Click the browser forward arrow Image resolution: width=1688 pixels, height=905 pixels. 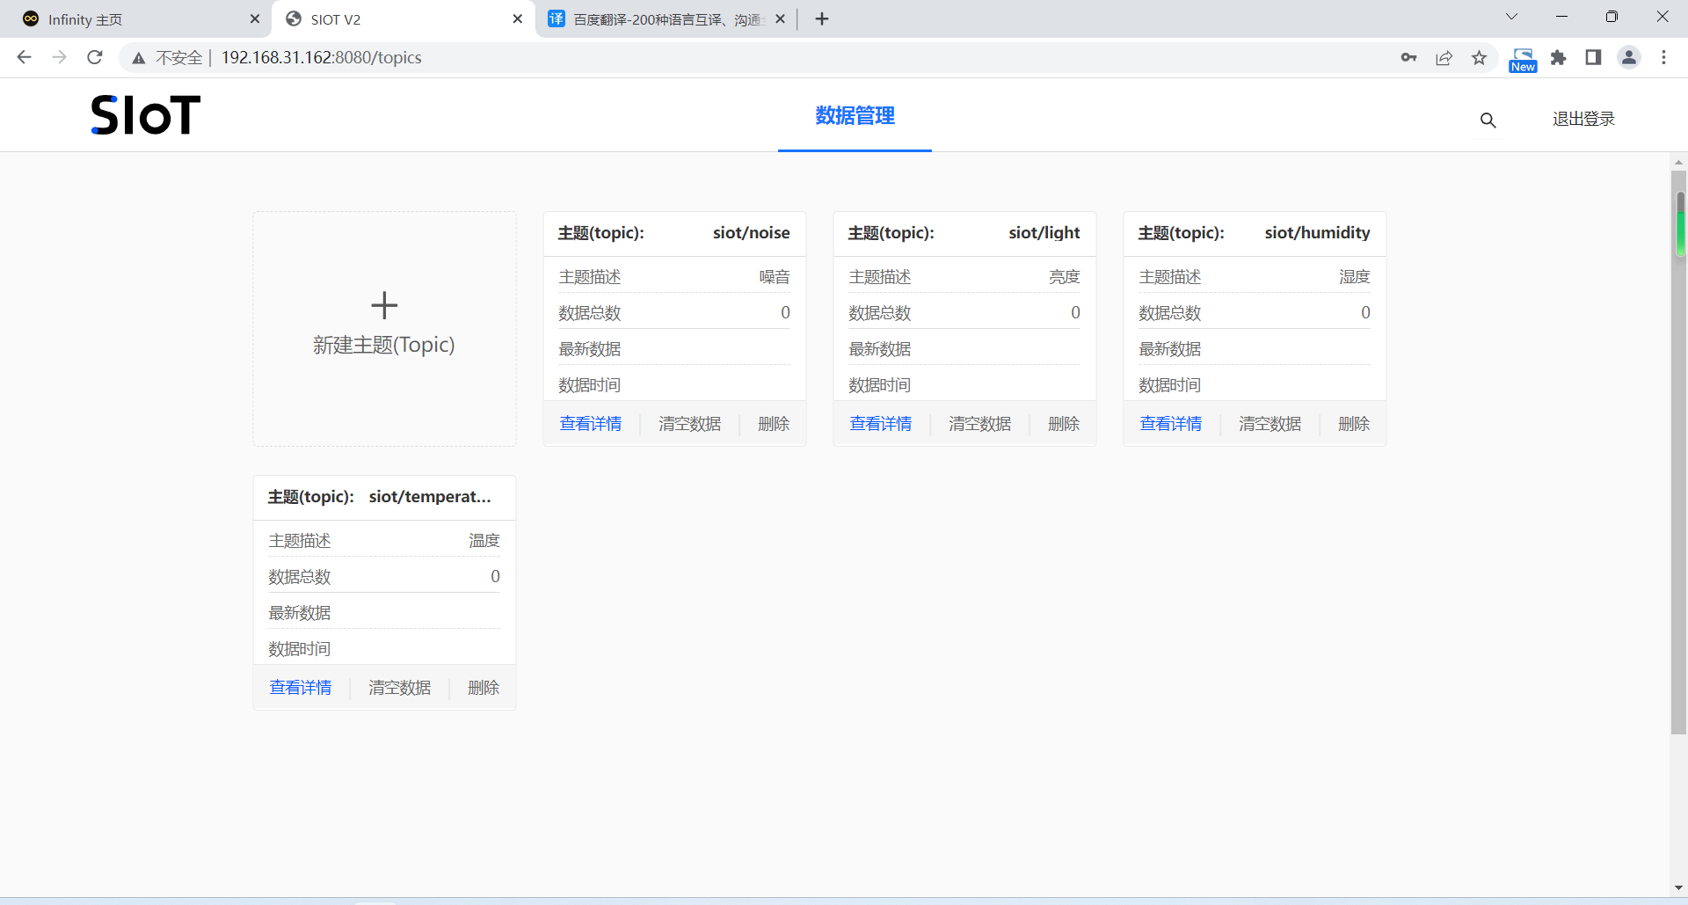(59, 57)
